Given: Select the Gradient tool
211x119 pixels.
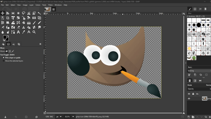Looking at the screenshot, I should (29, 22).
